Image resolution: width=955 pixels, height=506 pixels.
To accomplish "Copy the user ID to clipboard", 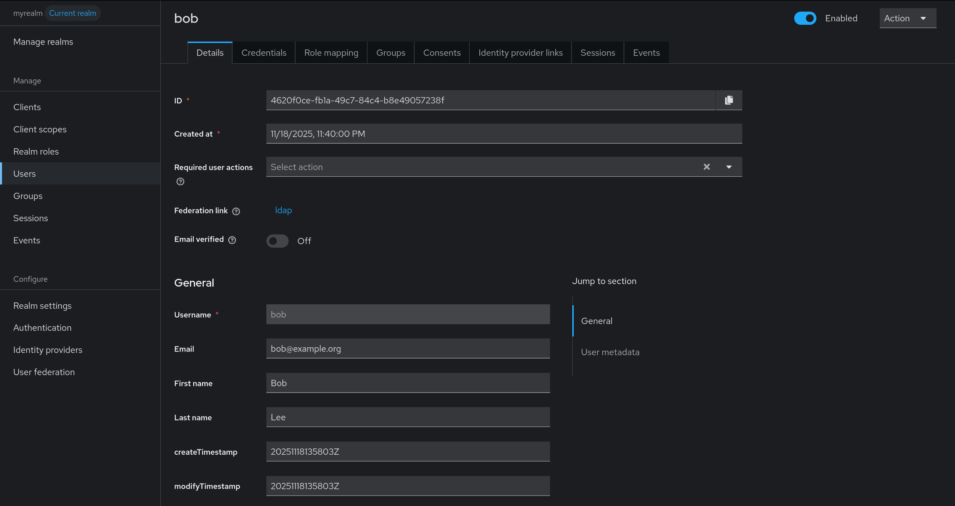I will 728,100.
